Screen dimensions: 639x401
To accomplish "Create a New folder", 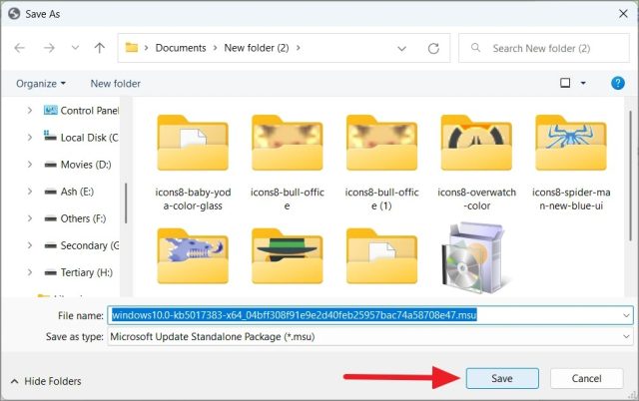I will [116, 84].
